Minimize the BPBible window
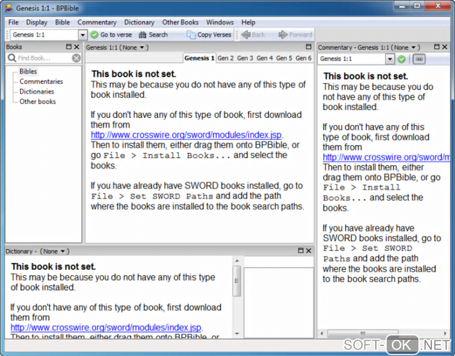Image resolution: width=455 pixels, height=356 pixels. (402, 6)
